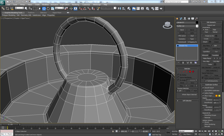Click the Attach button
This screenshot has height=136, width=224.
point(205,42)
